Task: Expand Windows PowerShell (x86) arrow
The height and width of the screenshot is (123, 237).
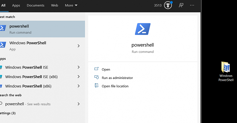Action: pyautogui.click(x=79, y=86)
